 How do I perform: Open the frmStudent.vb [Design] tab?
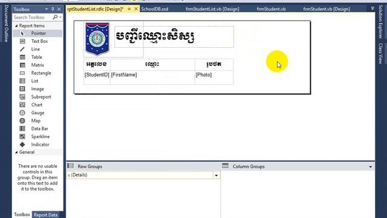tap(327, 9)
